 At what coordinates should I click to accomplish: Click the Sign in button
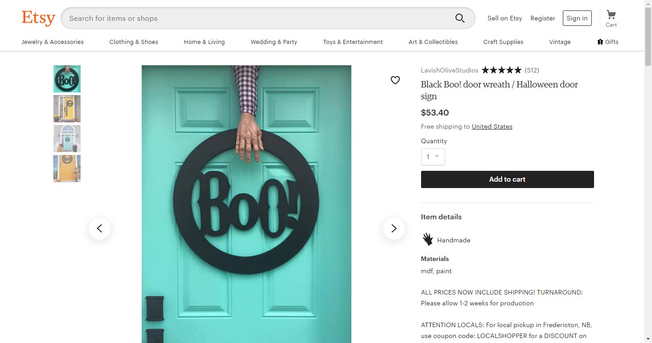[x=577, y=18]
